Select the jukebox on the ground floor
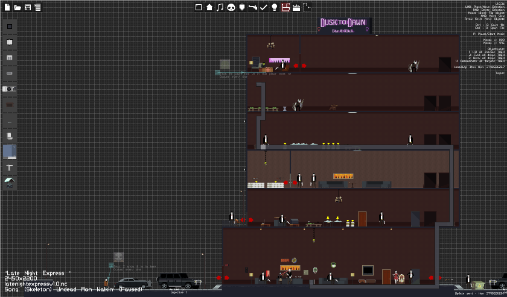The height and width of the screenshot is (297, 507). pos(401,279)
